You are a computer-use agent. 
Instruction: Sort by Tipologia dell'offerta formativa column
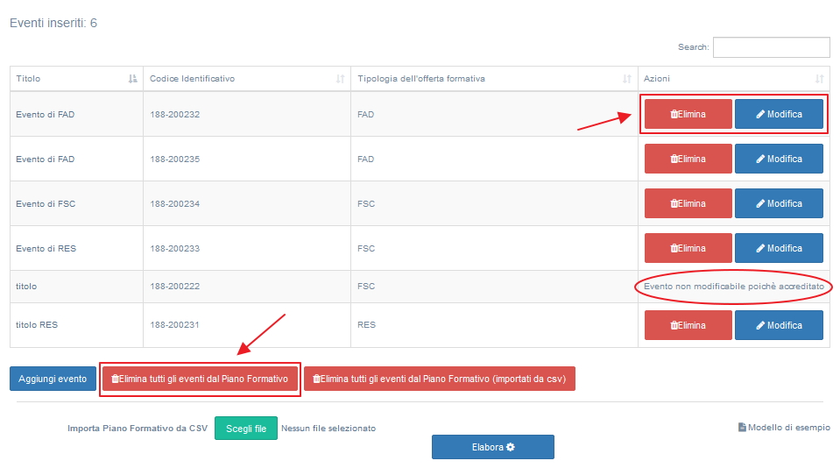click(x=626, y=79)
